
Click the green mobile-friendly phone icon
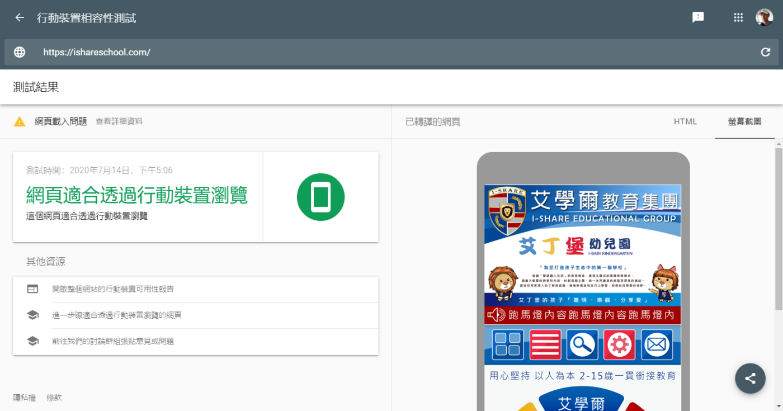click(320, 197)
